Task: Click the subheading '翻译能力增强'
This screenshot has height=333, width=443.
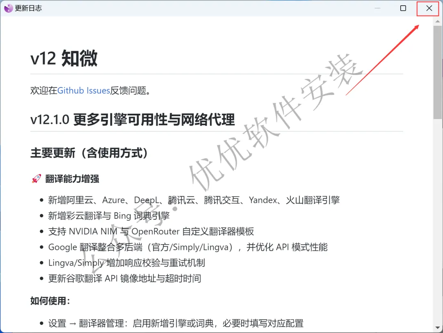Action: point(72,179)
